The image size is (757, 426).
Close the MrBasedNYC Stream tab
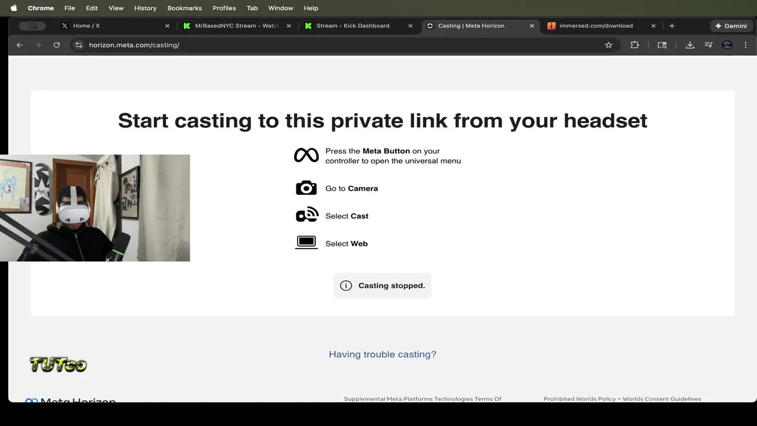[x=289, y=26]
